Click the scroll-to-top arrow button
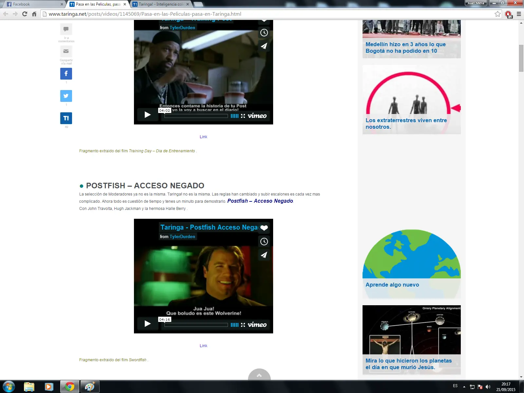The width and height of the screenshot is (524, 393). click(x=259, y=375)
